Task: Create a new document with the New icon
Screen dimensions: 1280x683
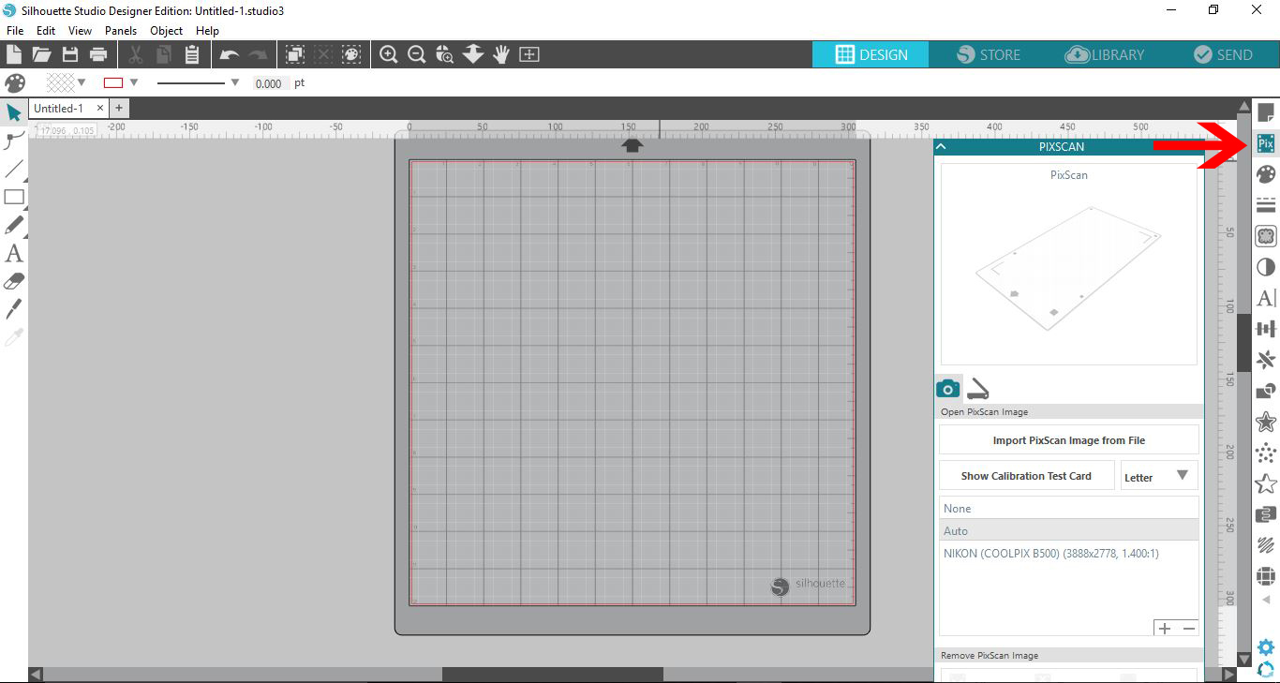Action: (x=14, y=54)
